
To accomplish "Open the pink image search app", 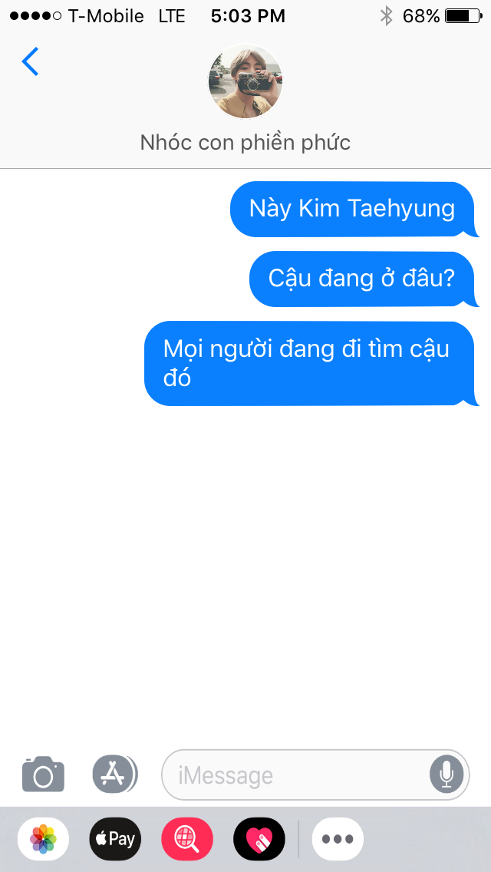I will tap(187, 839).
